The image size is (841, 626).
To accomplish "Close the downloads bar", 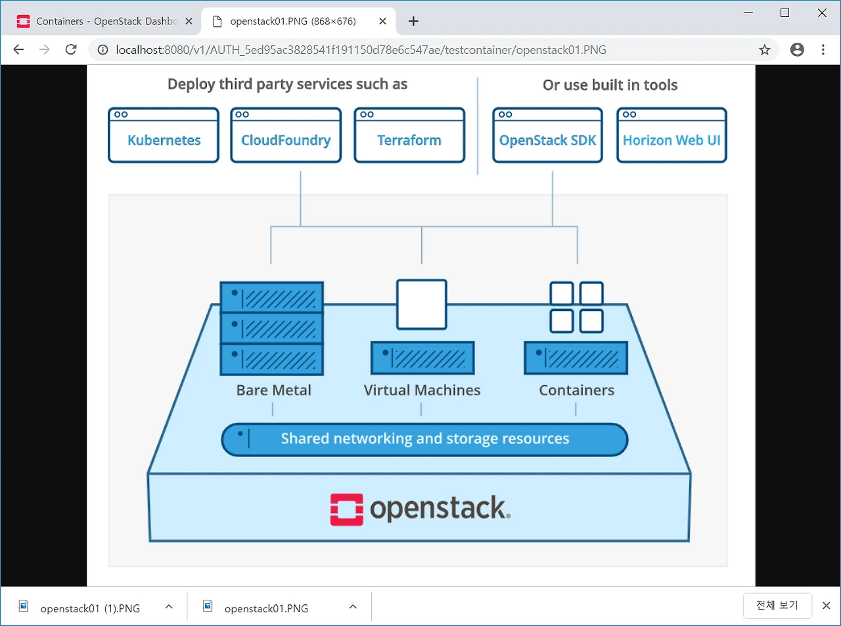I will coord(827,606).
